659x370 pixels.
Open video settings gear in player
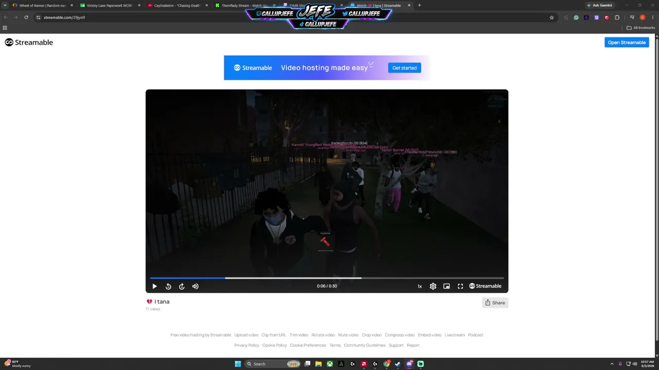click(433, 286)
